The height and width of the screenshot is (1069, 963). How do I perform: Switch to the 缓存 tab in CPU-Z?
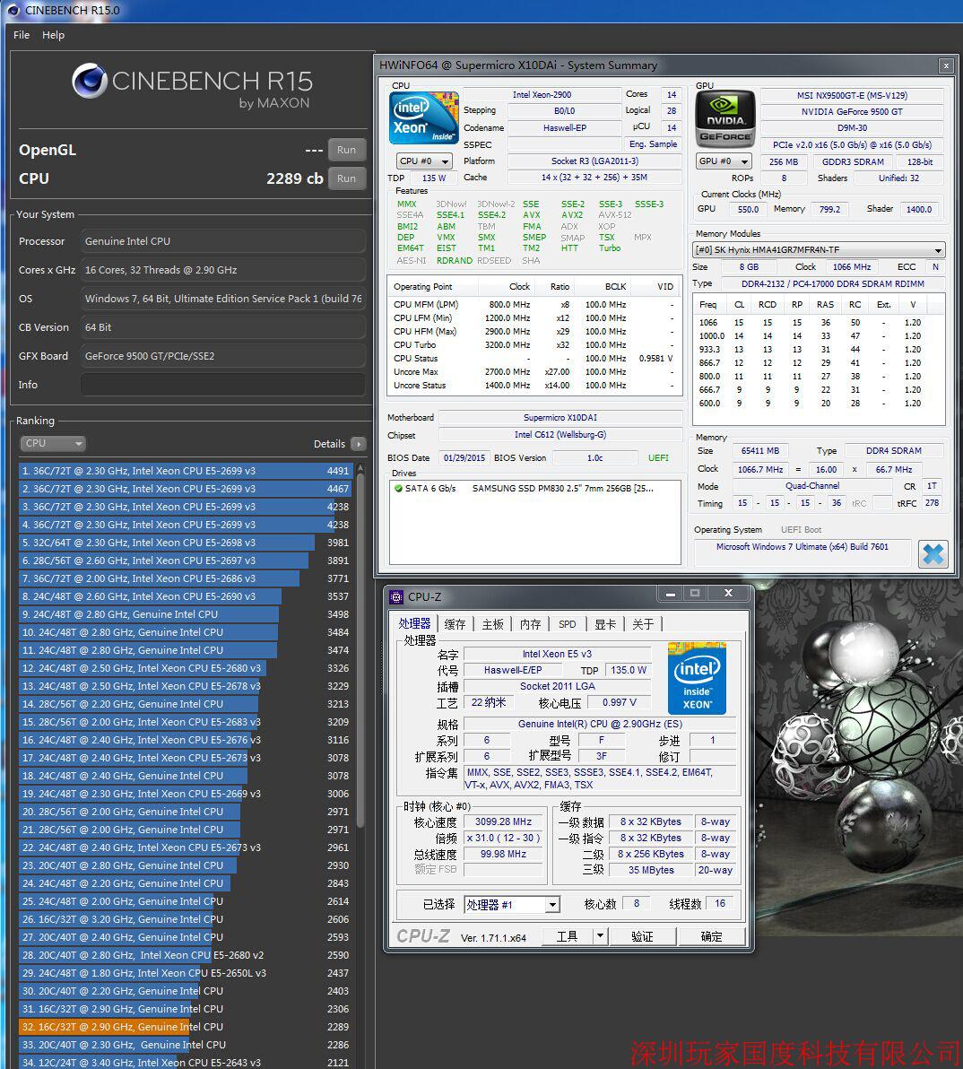point(455,624)
